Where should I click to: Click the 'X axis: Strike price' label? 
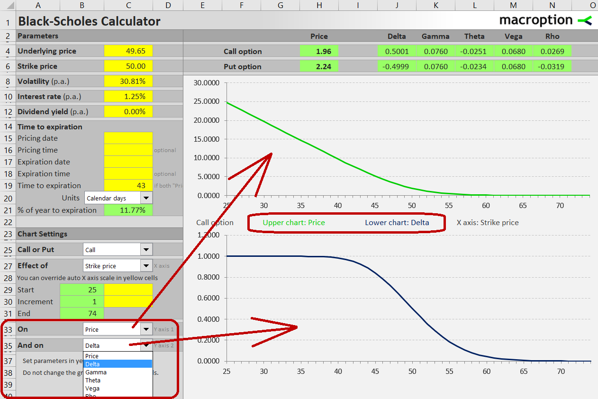tap(488, 222)
